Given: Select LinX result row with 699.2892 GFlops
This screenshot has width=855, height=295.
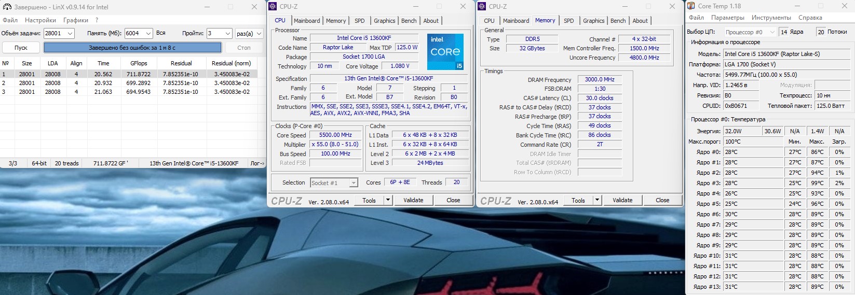Looking at the screenshot, I should (129, 83).
